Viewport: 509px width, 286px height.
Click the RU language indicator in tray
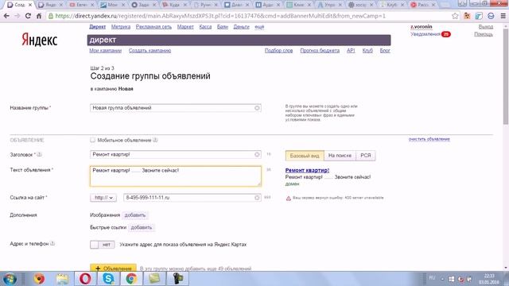pyautogui.click(x=432, y=278)
